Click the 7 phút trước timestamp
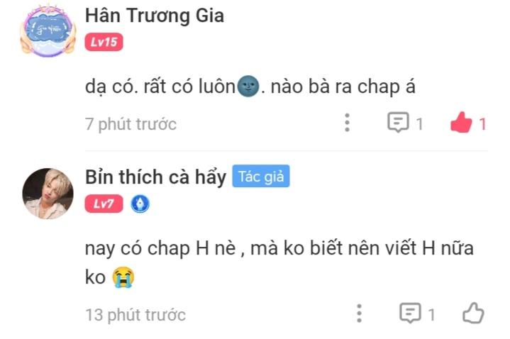 point(131,124)
